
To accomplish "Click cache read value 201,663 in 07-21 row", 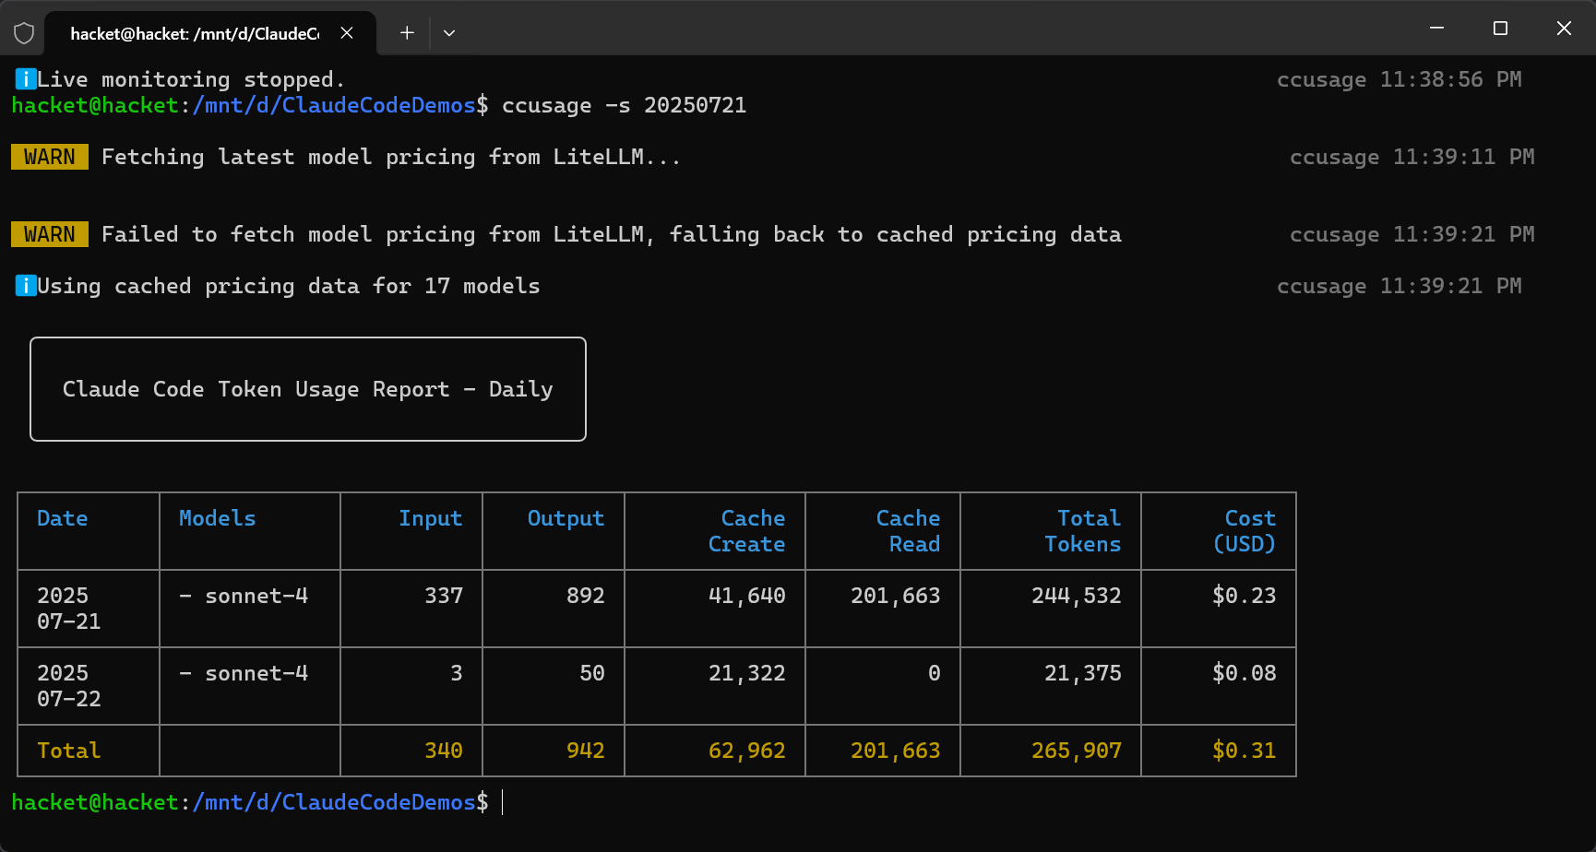I will pyautogui.click(x=896, y=596).
